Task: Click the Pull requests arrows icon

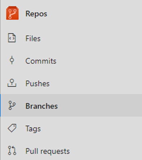Action: coord(12,150)
